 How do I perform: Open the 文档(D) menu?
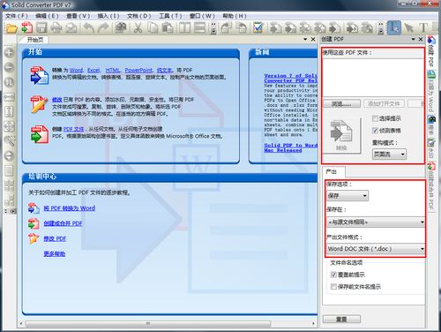(x=139, y=16)
